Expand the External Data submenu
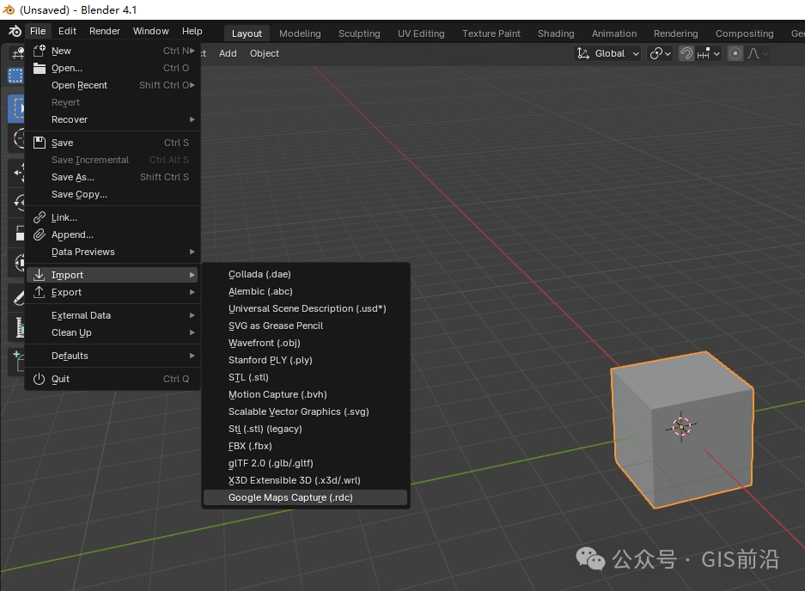The height and width of the screenshot is (591, 805). [113, 315]
